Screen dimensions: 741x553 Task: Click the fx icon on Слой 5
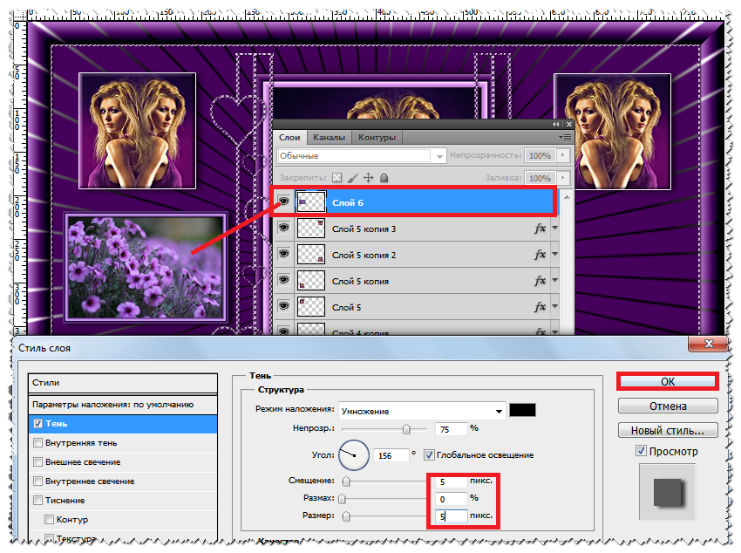[540, 307]
